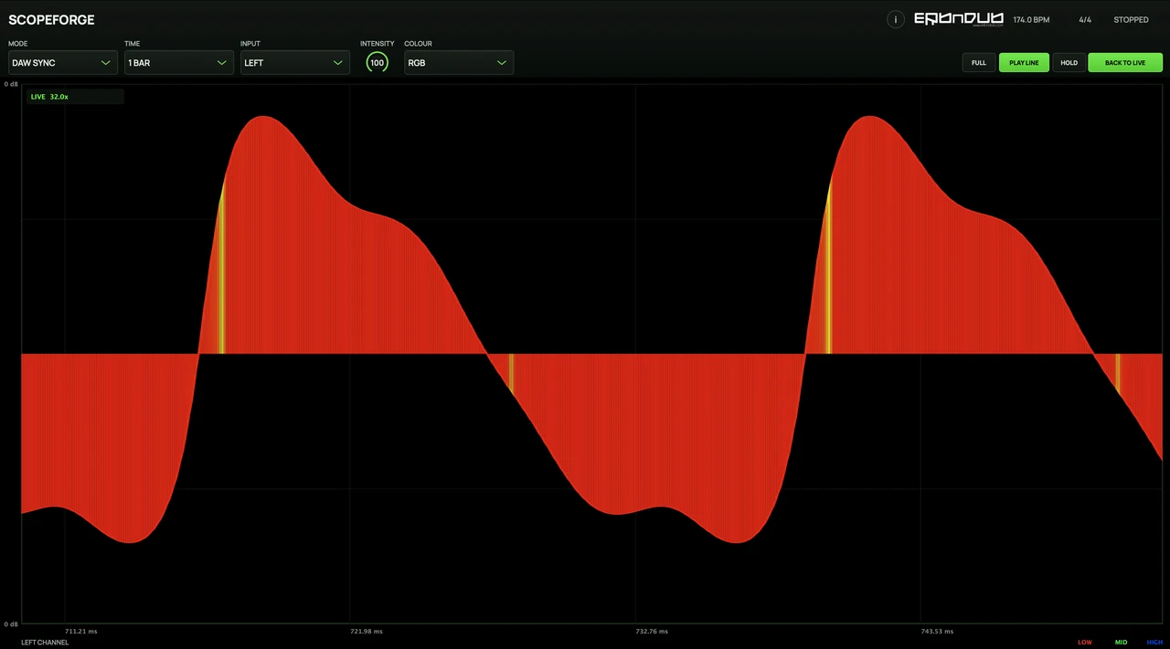Click the LEFT CHANNEL status label
The image size is (1170, 649).
[45, 643]
